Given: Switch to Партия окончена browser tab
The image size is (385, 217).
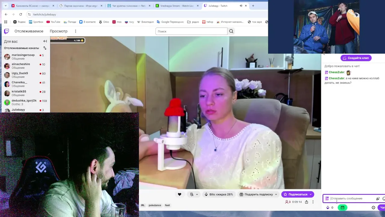Looking at the screenshot, I should 81,6.
